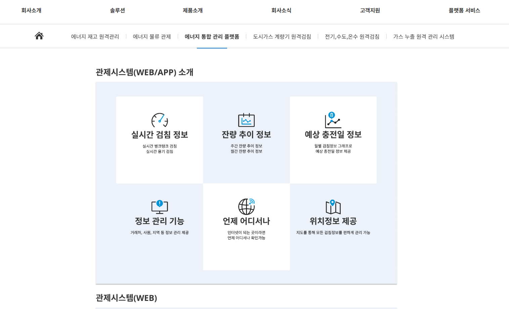The width and height of the screenshot is (509, 309).
Task: Click the 언제 어디서나 card title
Action: 246,221
